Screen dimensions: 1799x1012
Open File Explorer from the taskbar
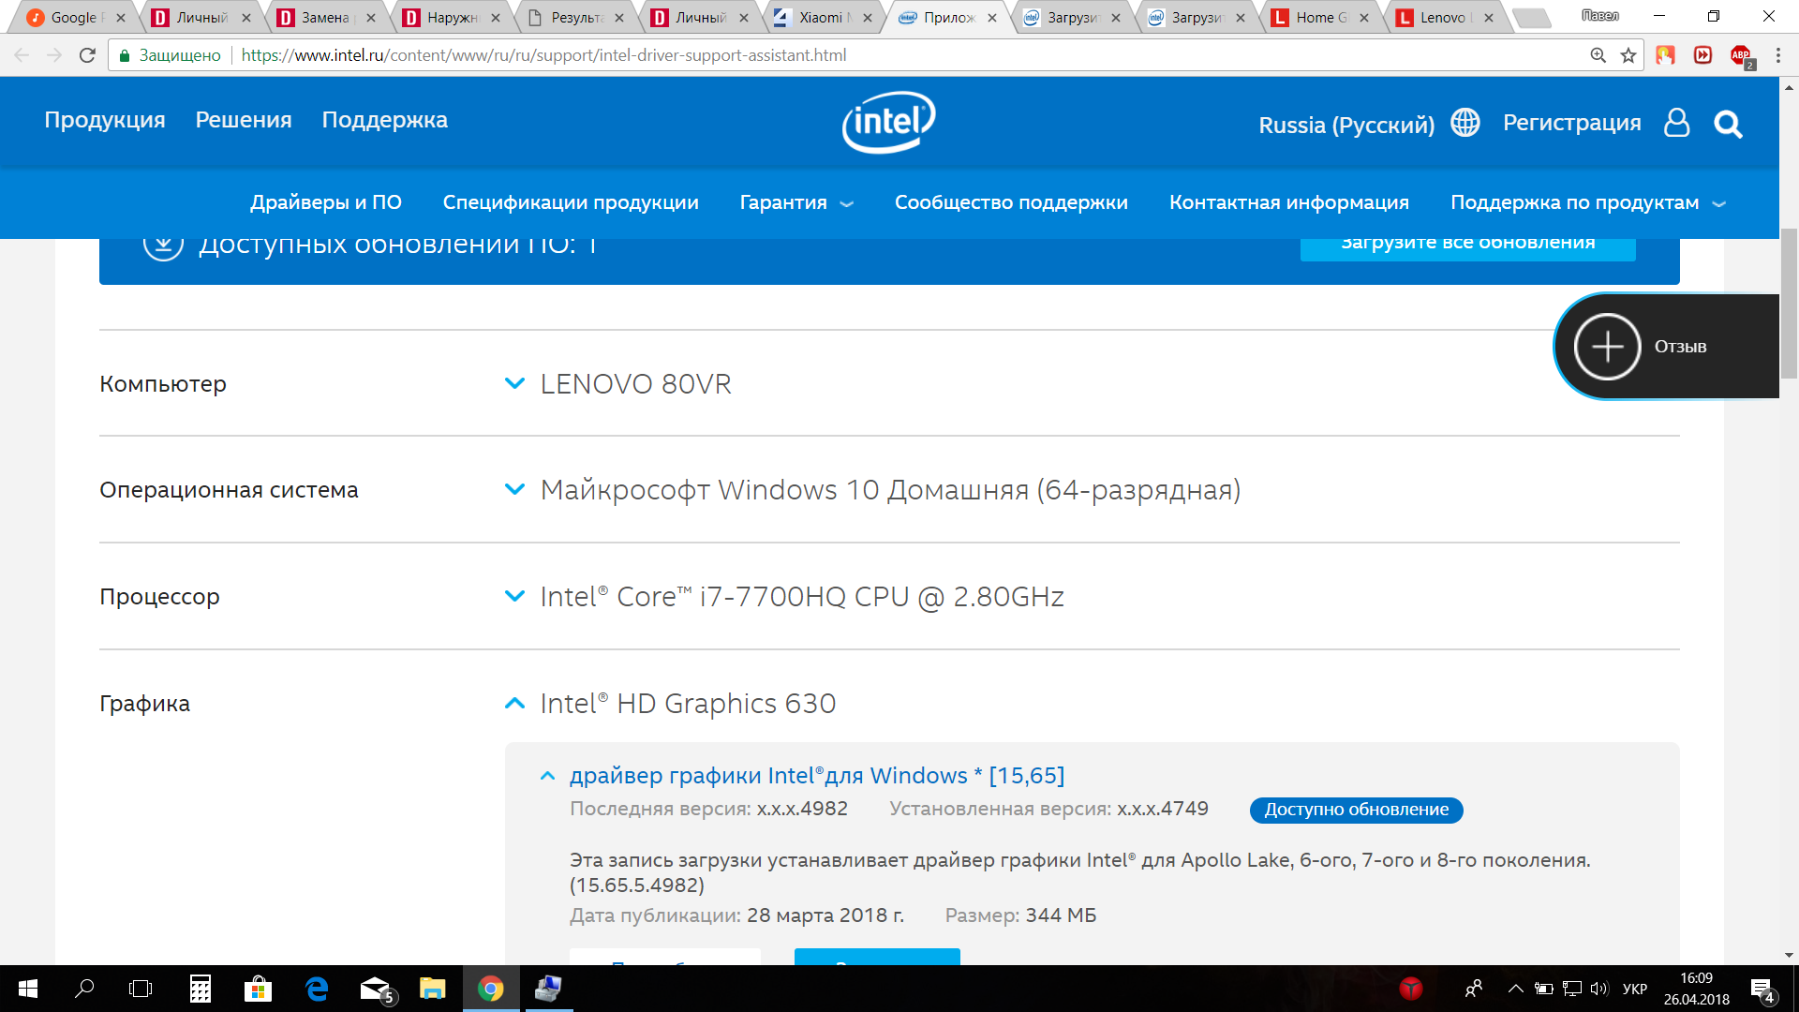(432, 989)
